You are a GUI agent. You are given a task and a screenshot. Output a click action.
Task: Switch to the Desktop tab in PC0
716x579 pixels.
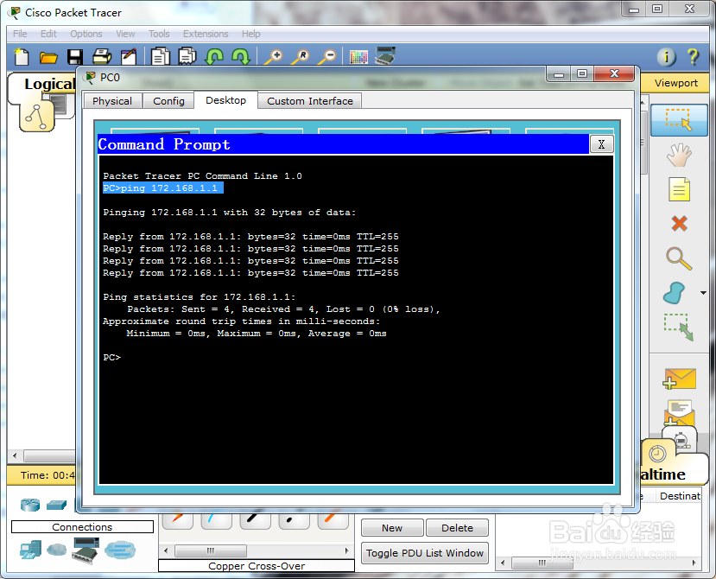click(225, 100)
